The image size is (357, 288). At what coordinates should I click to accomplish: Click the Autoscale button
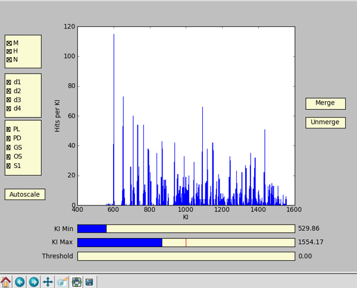(25, 194)
